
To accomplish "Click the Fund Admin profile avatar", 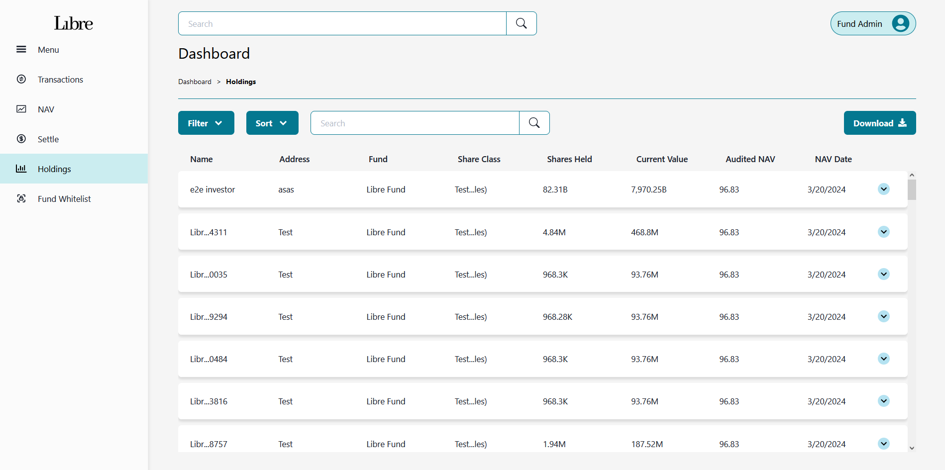I will tap(900, 23).
